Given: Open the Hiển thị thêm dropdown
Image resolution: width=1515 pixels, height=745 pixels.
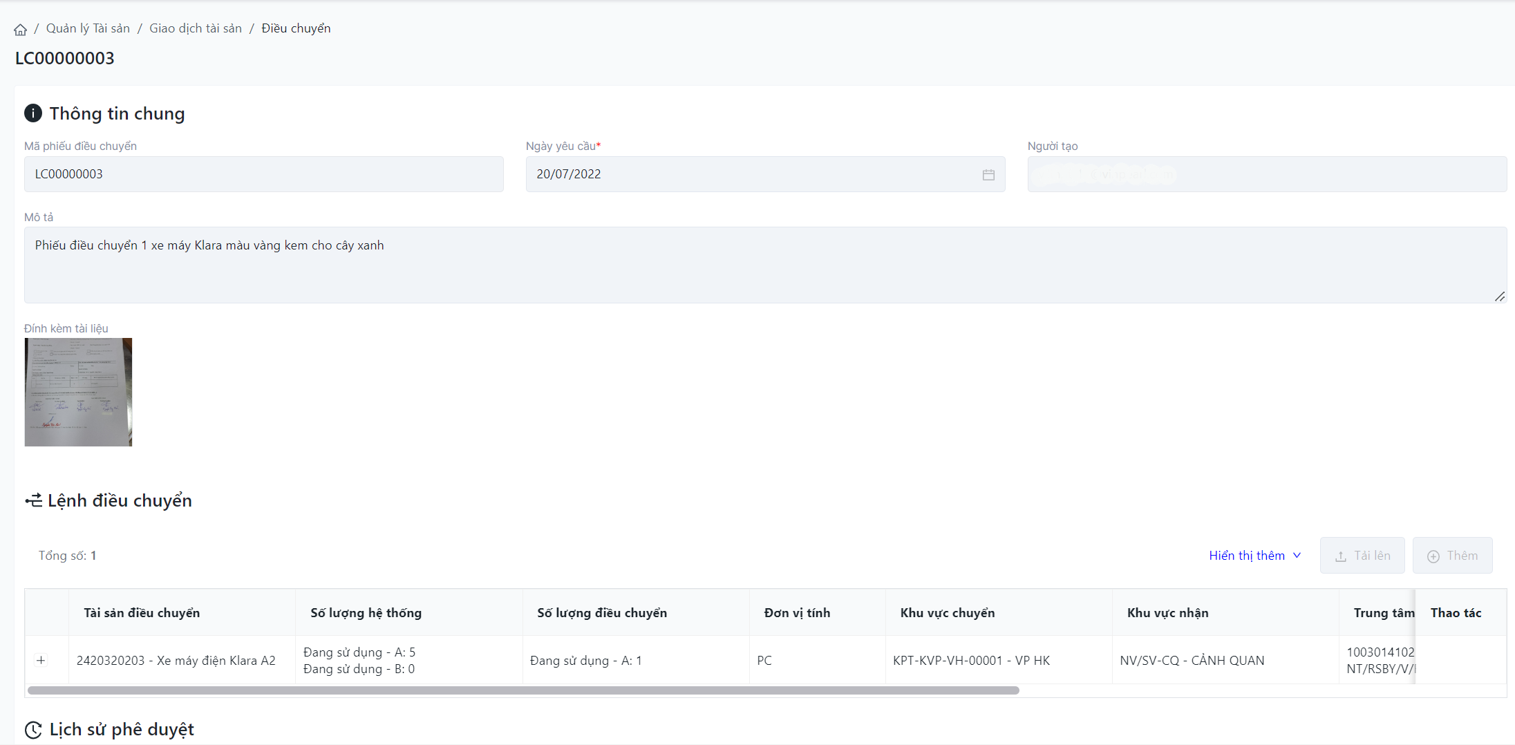Looking at the screenshot, I should coord(1254,556).
